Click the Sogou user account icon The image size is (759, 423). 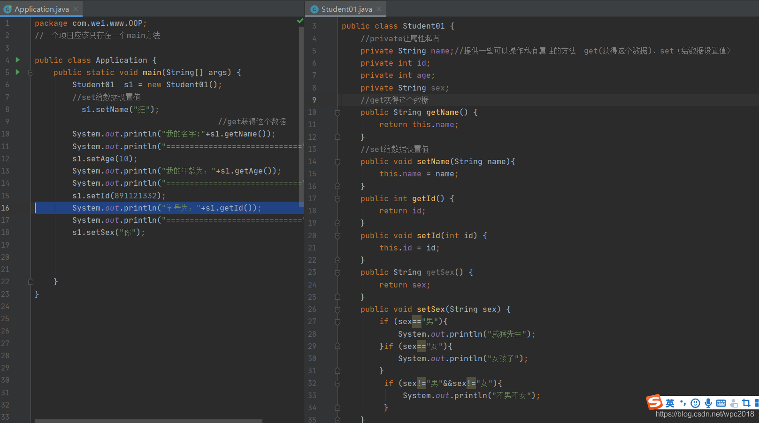point(734,403)
